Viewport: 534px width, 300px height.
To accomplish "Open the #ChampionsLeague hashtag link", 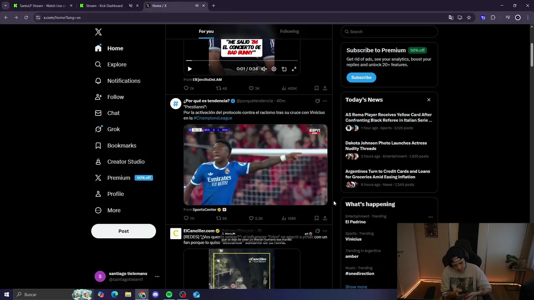I will tap(213, 118).
